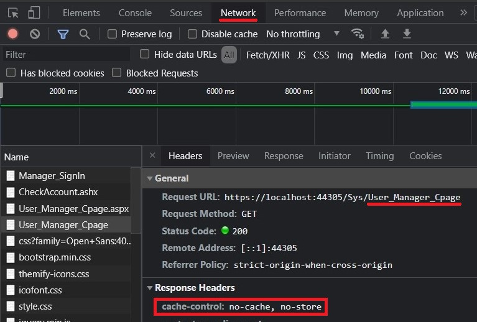
Task: Click file icon beside style.css
Action: [x=11, y=306]
